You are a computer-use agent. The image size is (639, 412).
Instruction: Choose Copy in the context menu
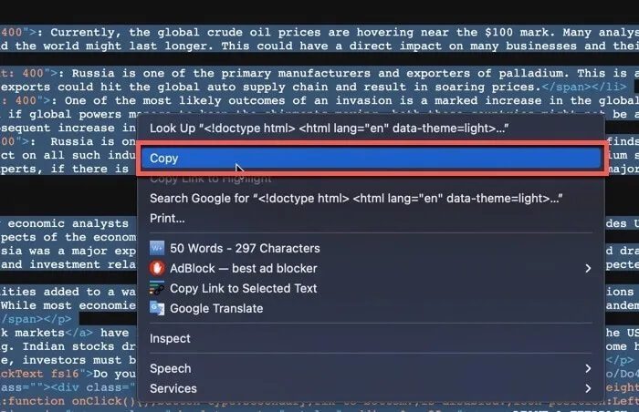click(371, 159)
